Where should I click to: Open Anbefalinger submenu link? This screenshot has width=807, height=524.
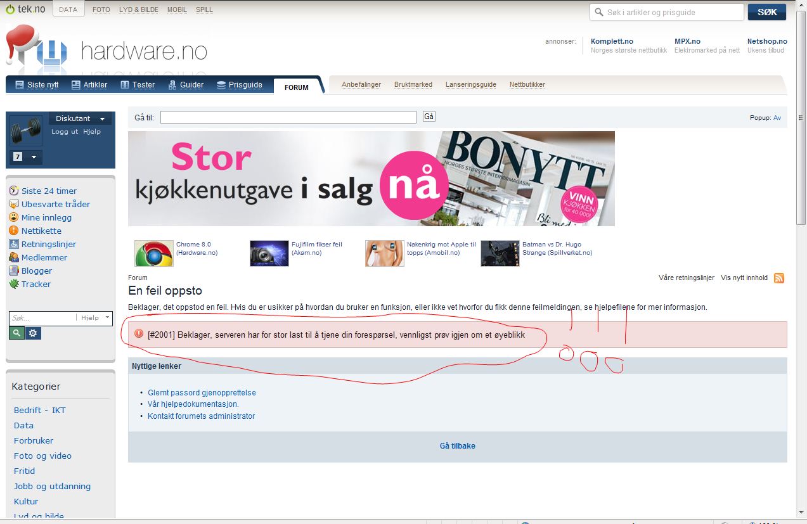tap(361, 84)
